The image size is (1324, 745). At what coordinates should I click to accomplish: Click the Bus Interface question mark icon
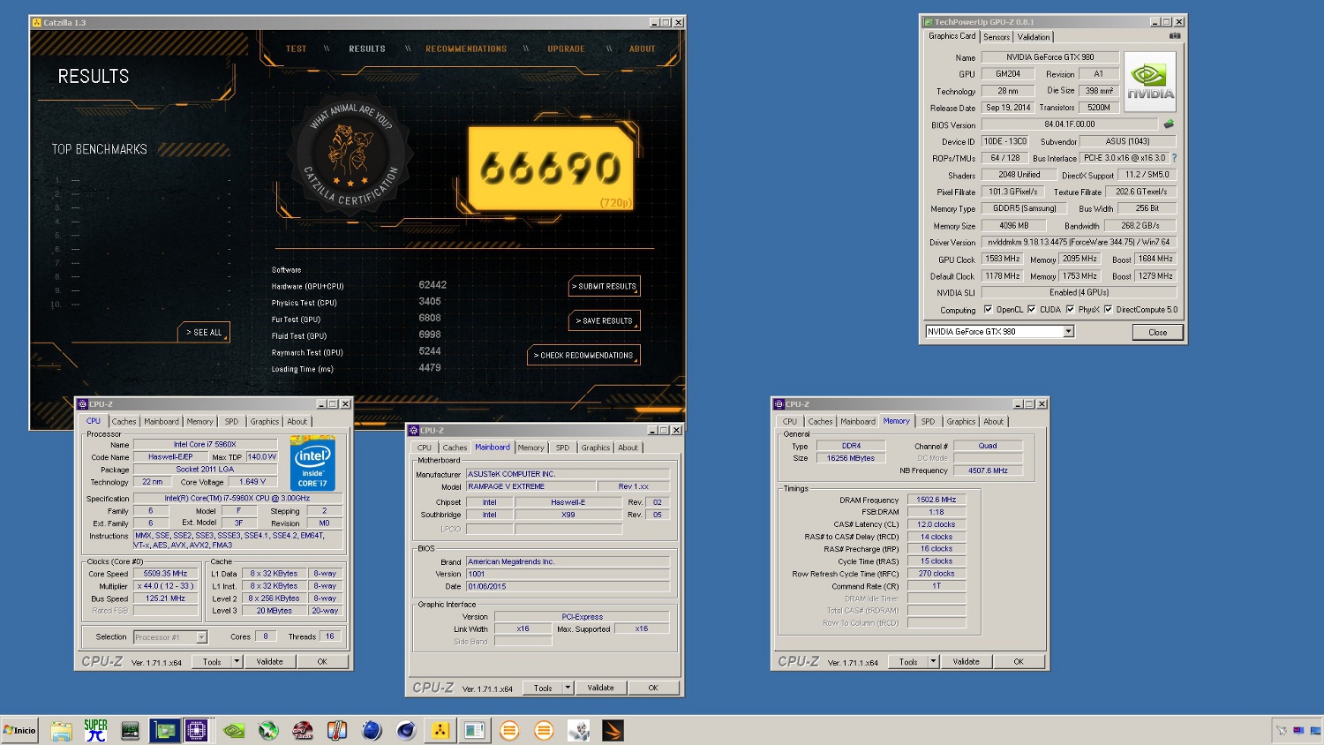pos(1174,158)
